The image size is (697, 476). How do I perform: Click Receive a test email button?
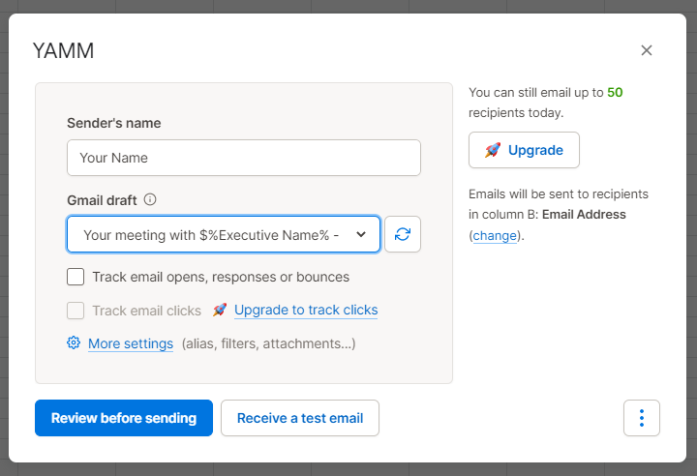[x=300, y=418]
